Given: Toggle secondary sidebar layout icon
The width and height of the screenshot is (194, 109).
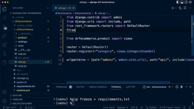Looking at the screenshot, I should point(186,2).
